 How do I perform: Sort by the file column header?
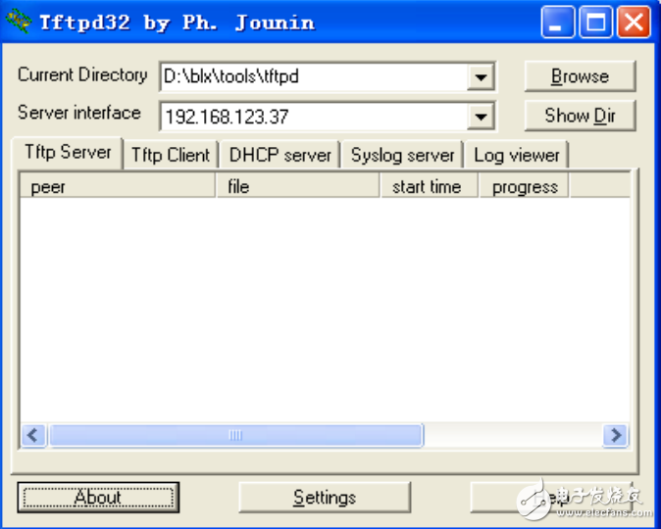pos(298,186)
